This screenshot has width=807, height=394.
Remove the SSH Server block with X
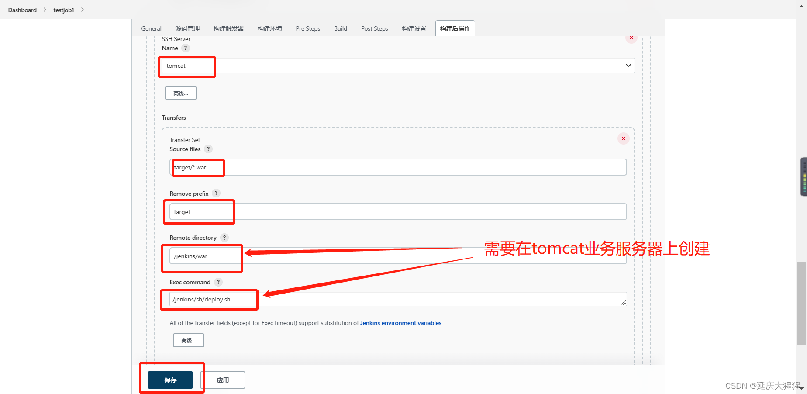pos(631,38)
